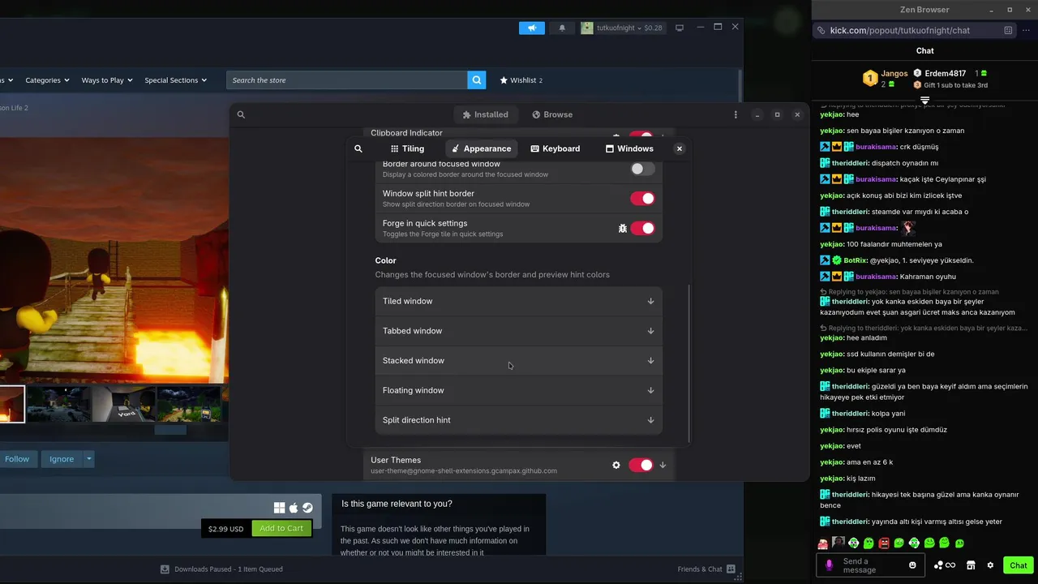Open the Kick chat shop icon

coord(971,565)
